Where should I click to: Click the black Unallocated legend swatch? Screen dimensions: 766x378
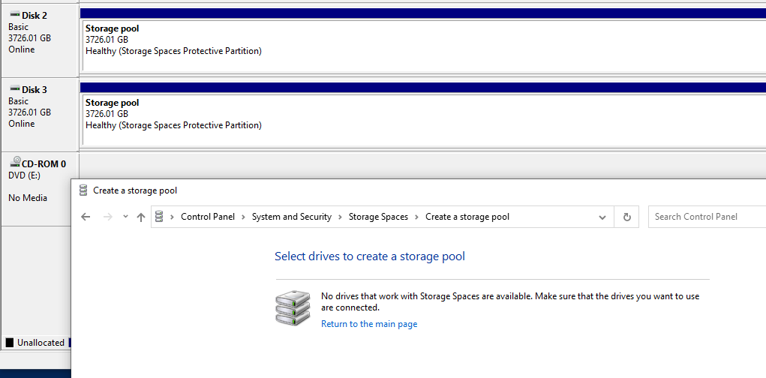9,342
